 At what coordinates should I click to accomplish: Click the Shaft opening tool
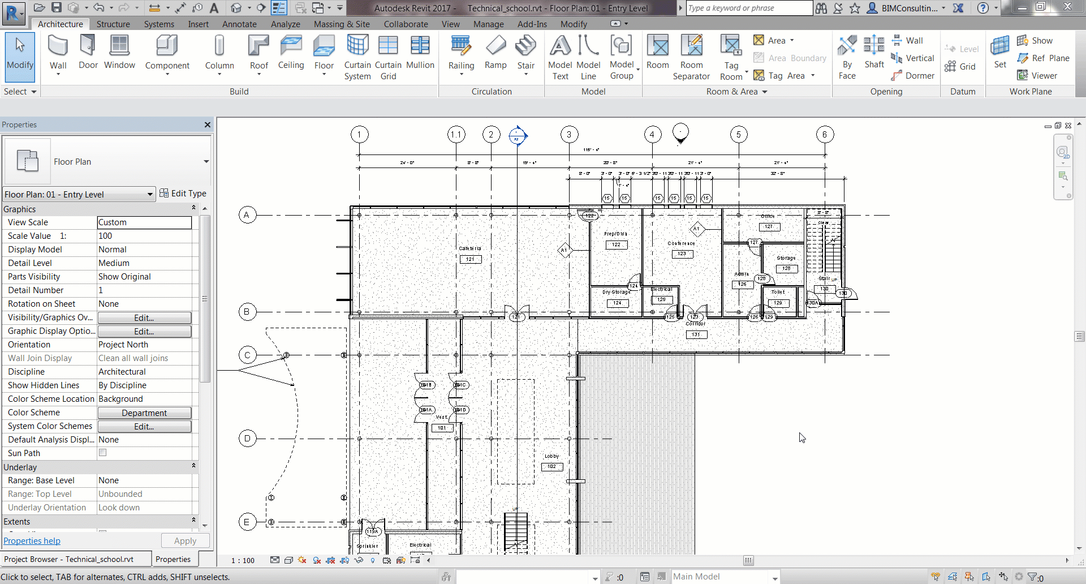tap(874, 52)
